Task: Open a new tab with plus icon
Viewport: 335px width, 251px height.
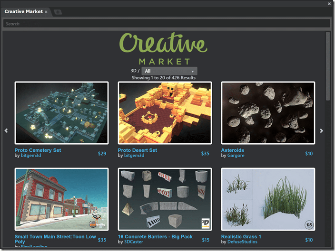Action: [58, 12]
